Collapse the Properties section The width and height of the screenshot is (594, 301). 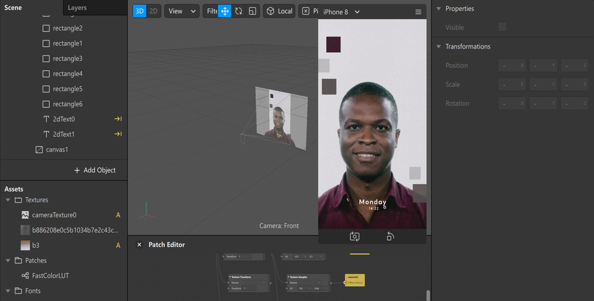pyautogui.click(x=439, y=8)
